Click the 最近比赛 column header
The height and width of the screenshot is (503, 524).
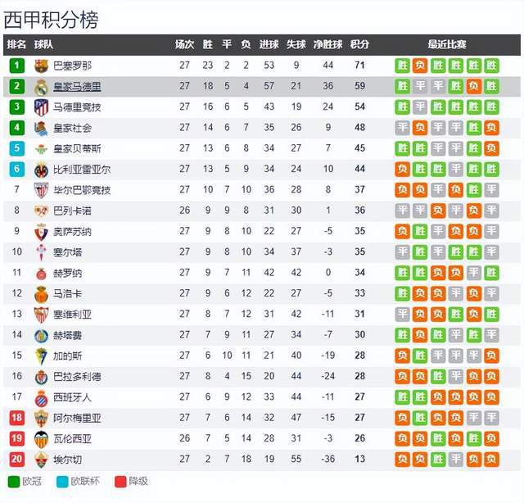(x=447, y=44)
